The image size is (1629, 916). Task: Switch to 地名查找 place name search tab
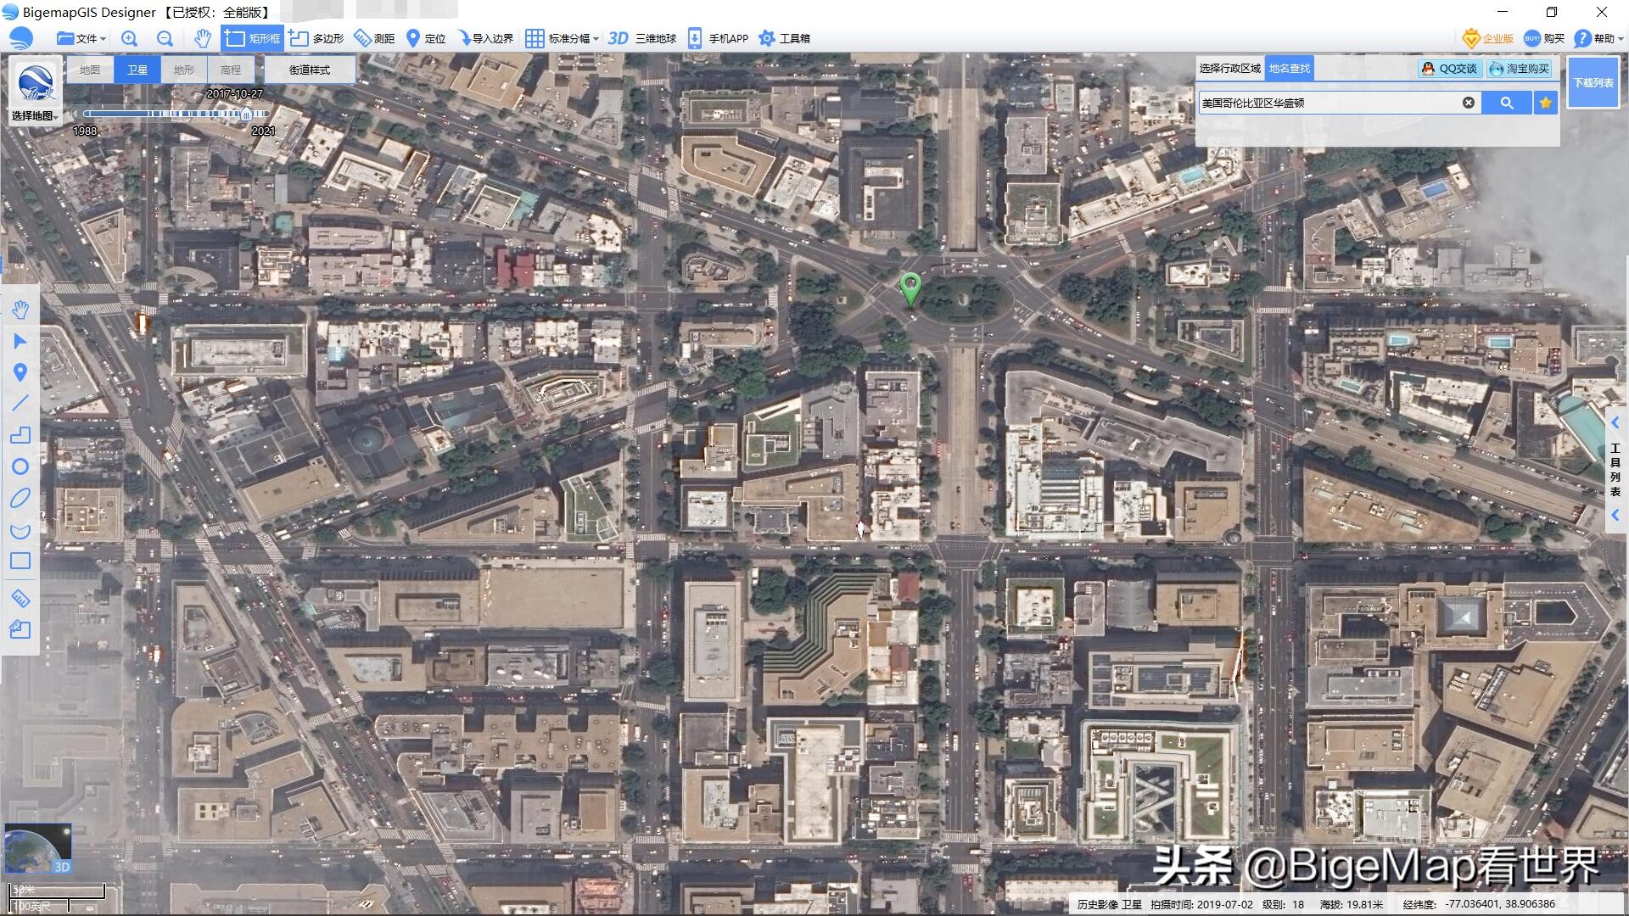[1290, 68]
